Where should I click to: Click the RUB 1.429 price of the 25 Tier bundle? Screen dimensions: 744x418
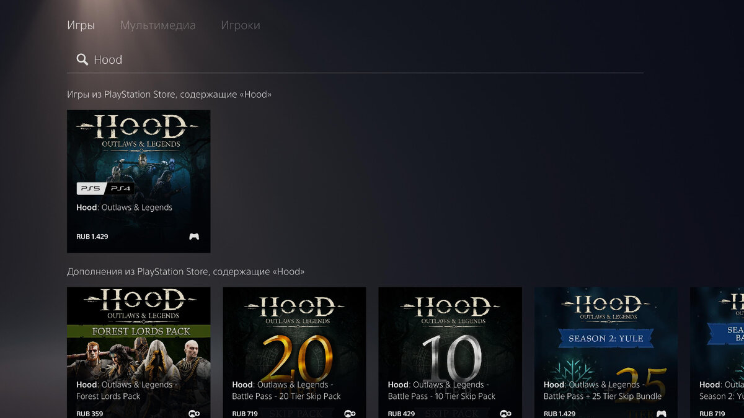pos(559,413)
